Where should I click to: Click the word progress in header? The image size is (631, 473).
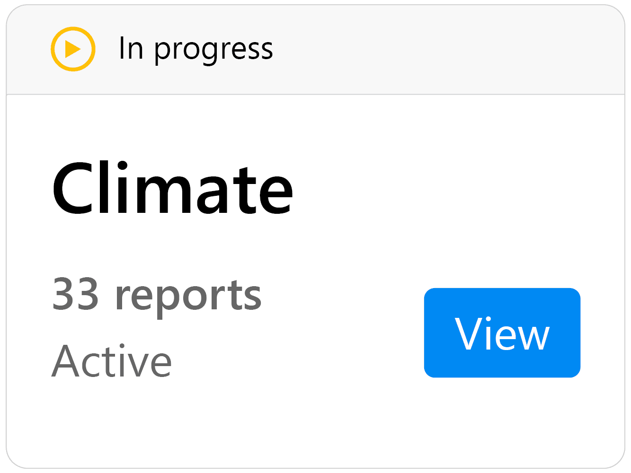pos(214,50)
